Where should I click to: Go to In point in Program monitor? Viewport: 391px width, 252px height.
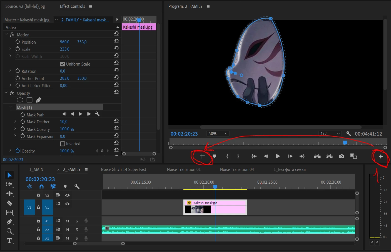[x=254, y=156]
